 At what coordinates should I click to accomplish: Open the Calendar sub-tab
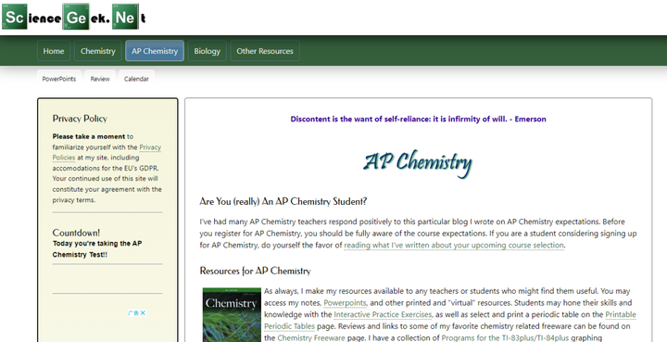pyautogui.click(x=136, y=79)
